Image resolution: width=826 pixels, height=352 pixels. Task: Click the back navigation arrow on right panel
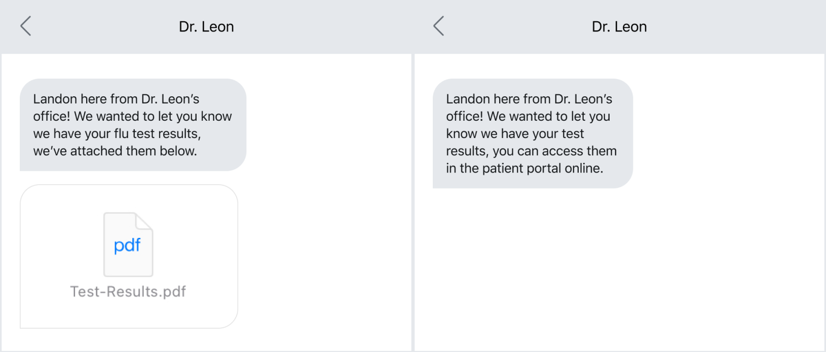coord(438,26)
